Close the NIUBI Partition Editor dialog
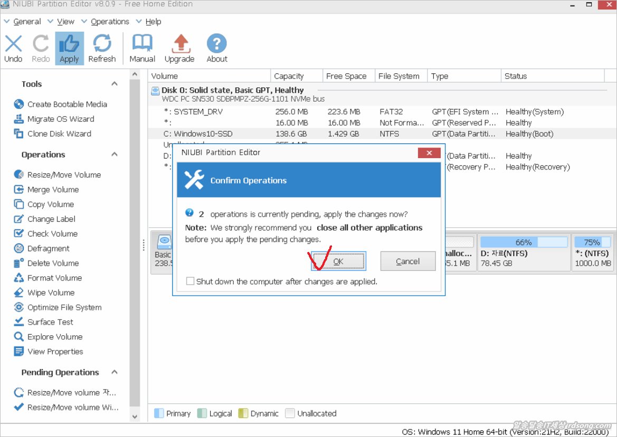 [429, 153]
